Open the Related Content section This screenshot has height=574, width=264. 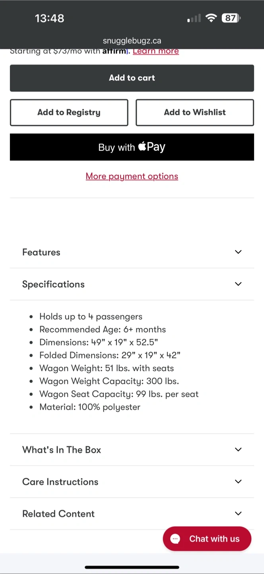[58, 514]
